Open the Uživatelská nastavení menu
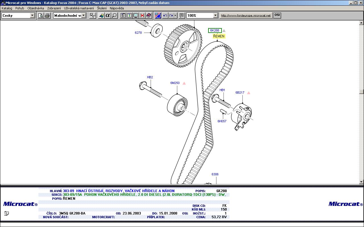The width and height of the screenshot is (364, 227). tap(79, 8)
